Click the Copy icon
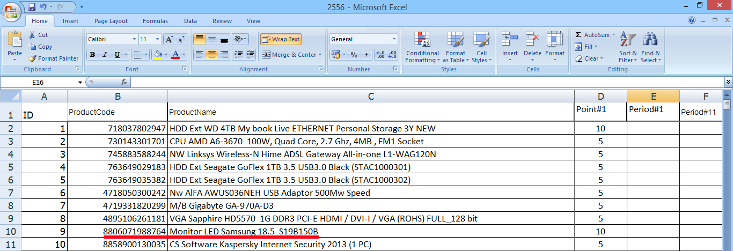The height and width of the screenshot is (251, 733). (x=32, y=47)
